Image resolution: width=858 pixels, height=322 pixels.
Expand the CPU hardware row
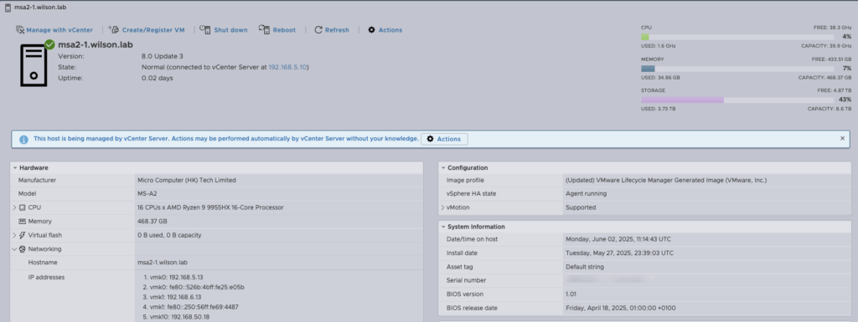click(x=14, y=207)
